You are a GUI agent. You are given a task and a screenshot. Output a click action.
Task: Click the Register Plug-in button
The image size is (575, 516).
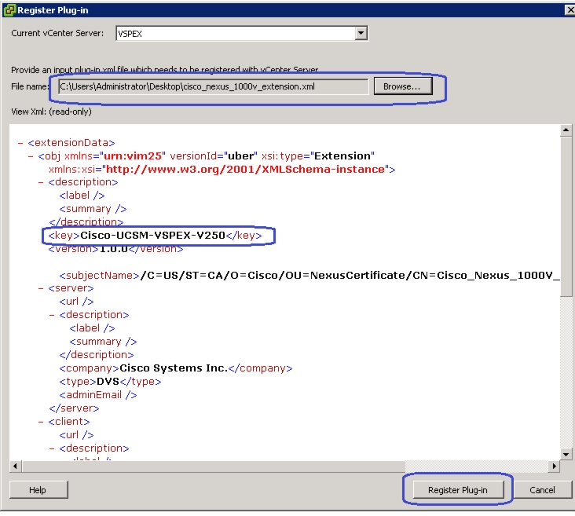tap(458, 490)
